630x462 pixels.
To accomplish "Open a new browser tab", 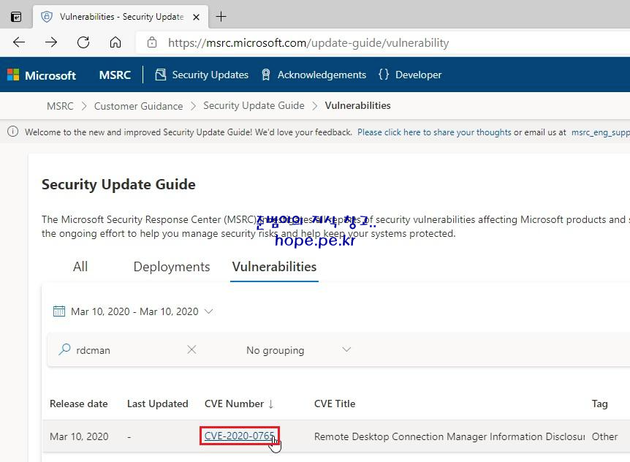I will 221,17.
